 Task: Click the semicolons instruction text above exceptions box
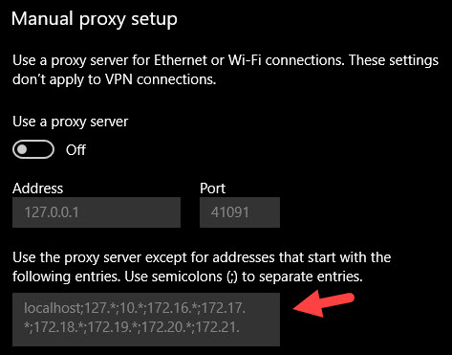click(x=202, y=267)
